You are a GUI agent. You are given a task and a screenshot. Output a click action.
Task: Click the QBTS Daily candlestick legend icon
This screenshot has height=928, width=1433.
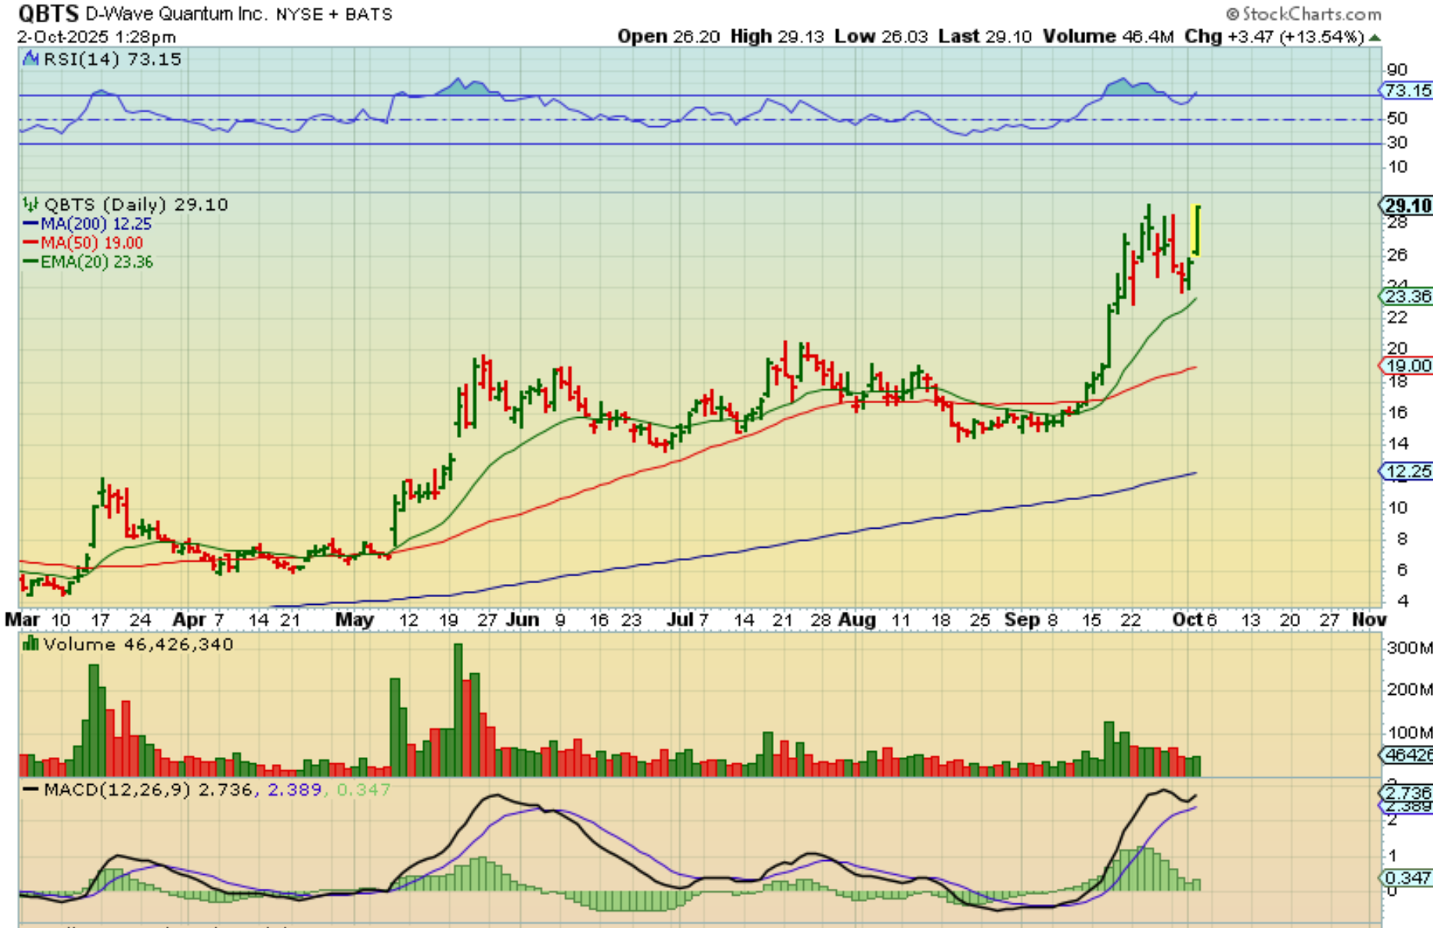point(31,205)
